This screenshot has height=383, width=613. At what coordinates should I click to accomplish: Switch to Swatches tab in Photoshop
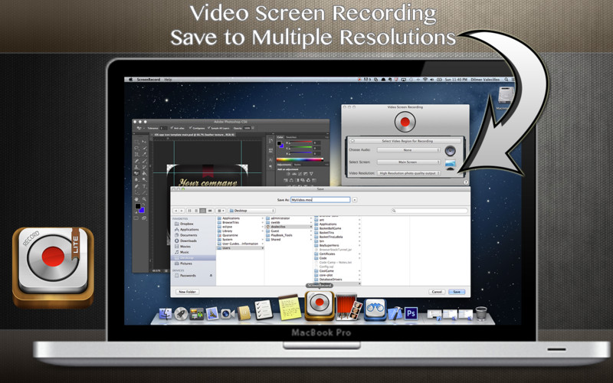(291, 137)
